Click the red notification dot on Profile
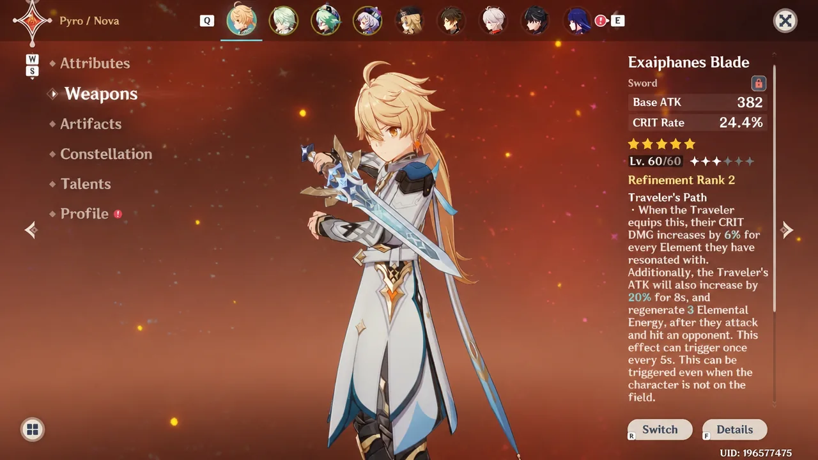Viewport: 818px width, 460px height. [x=118, y=214]
